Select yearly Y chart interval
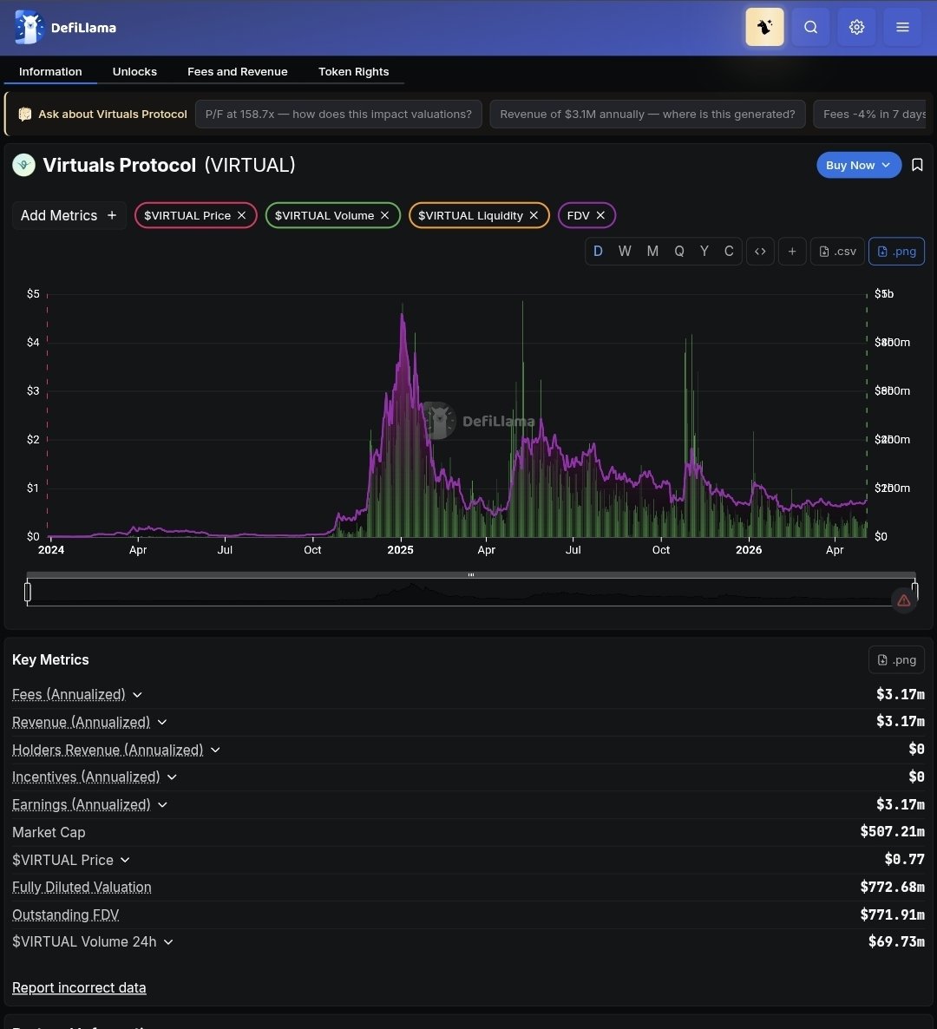Screen dimensions: 937x1029 (704, 252)
